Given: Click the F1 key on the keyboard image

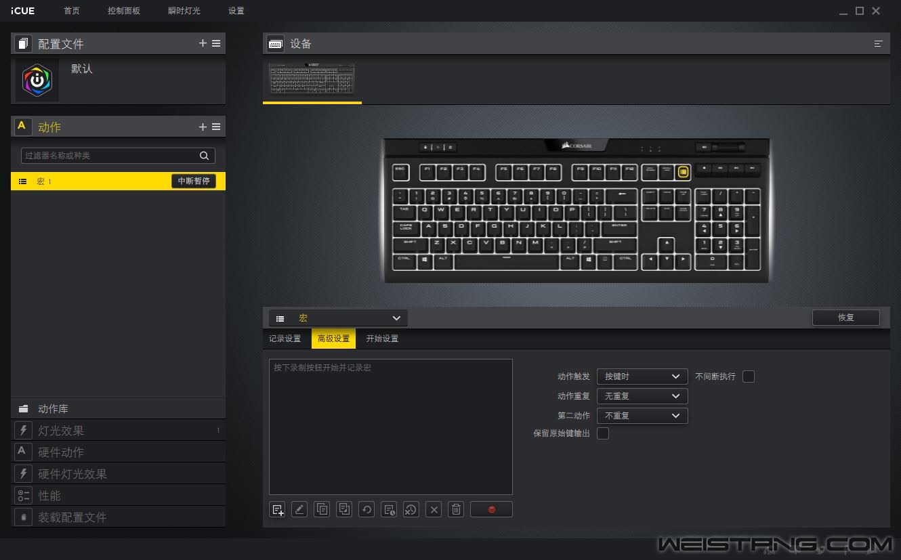Looking at the screenshot, I should point(427,172).
